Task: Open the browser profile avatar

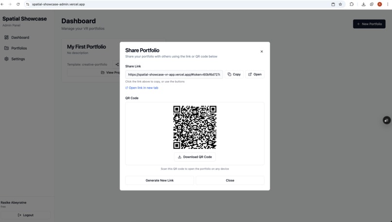Action: click(379, 4)
